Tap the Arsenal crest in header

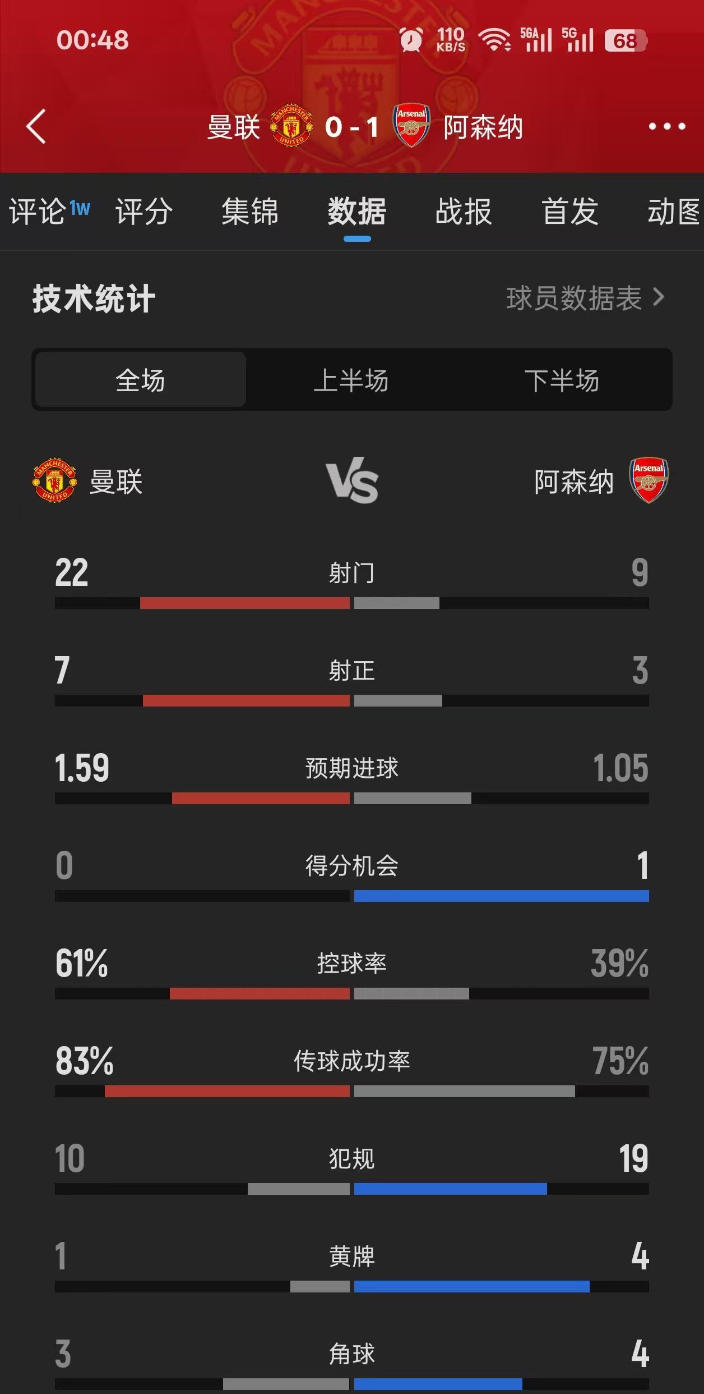[x=411, y=126]
